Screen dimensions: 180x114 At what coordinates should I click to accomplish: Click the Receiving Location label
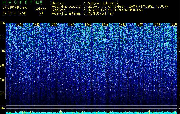tap(67, 7)
